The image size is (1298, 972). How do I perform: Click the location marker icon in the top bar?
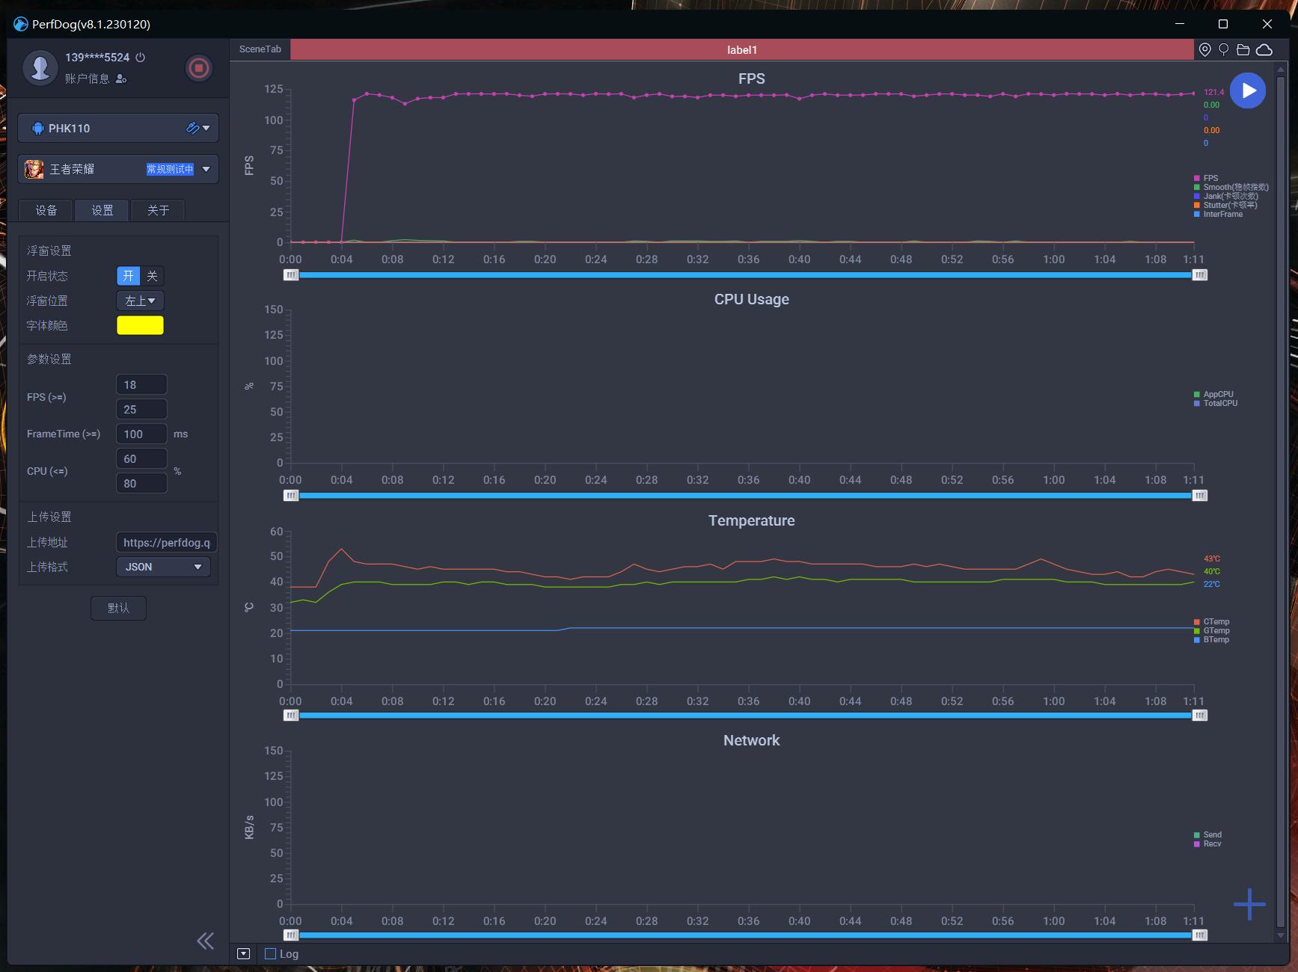click(x=1204, y=49)
